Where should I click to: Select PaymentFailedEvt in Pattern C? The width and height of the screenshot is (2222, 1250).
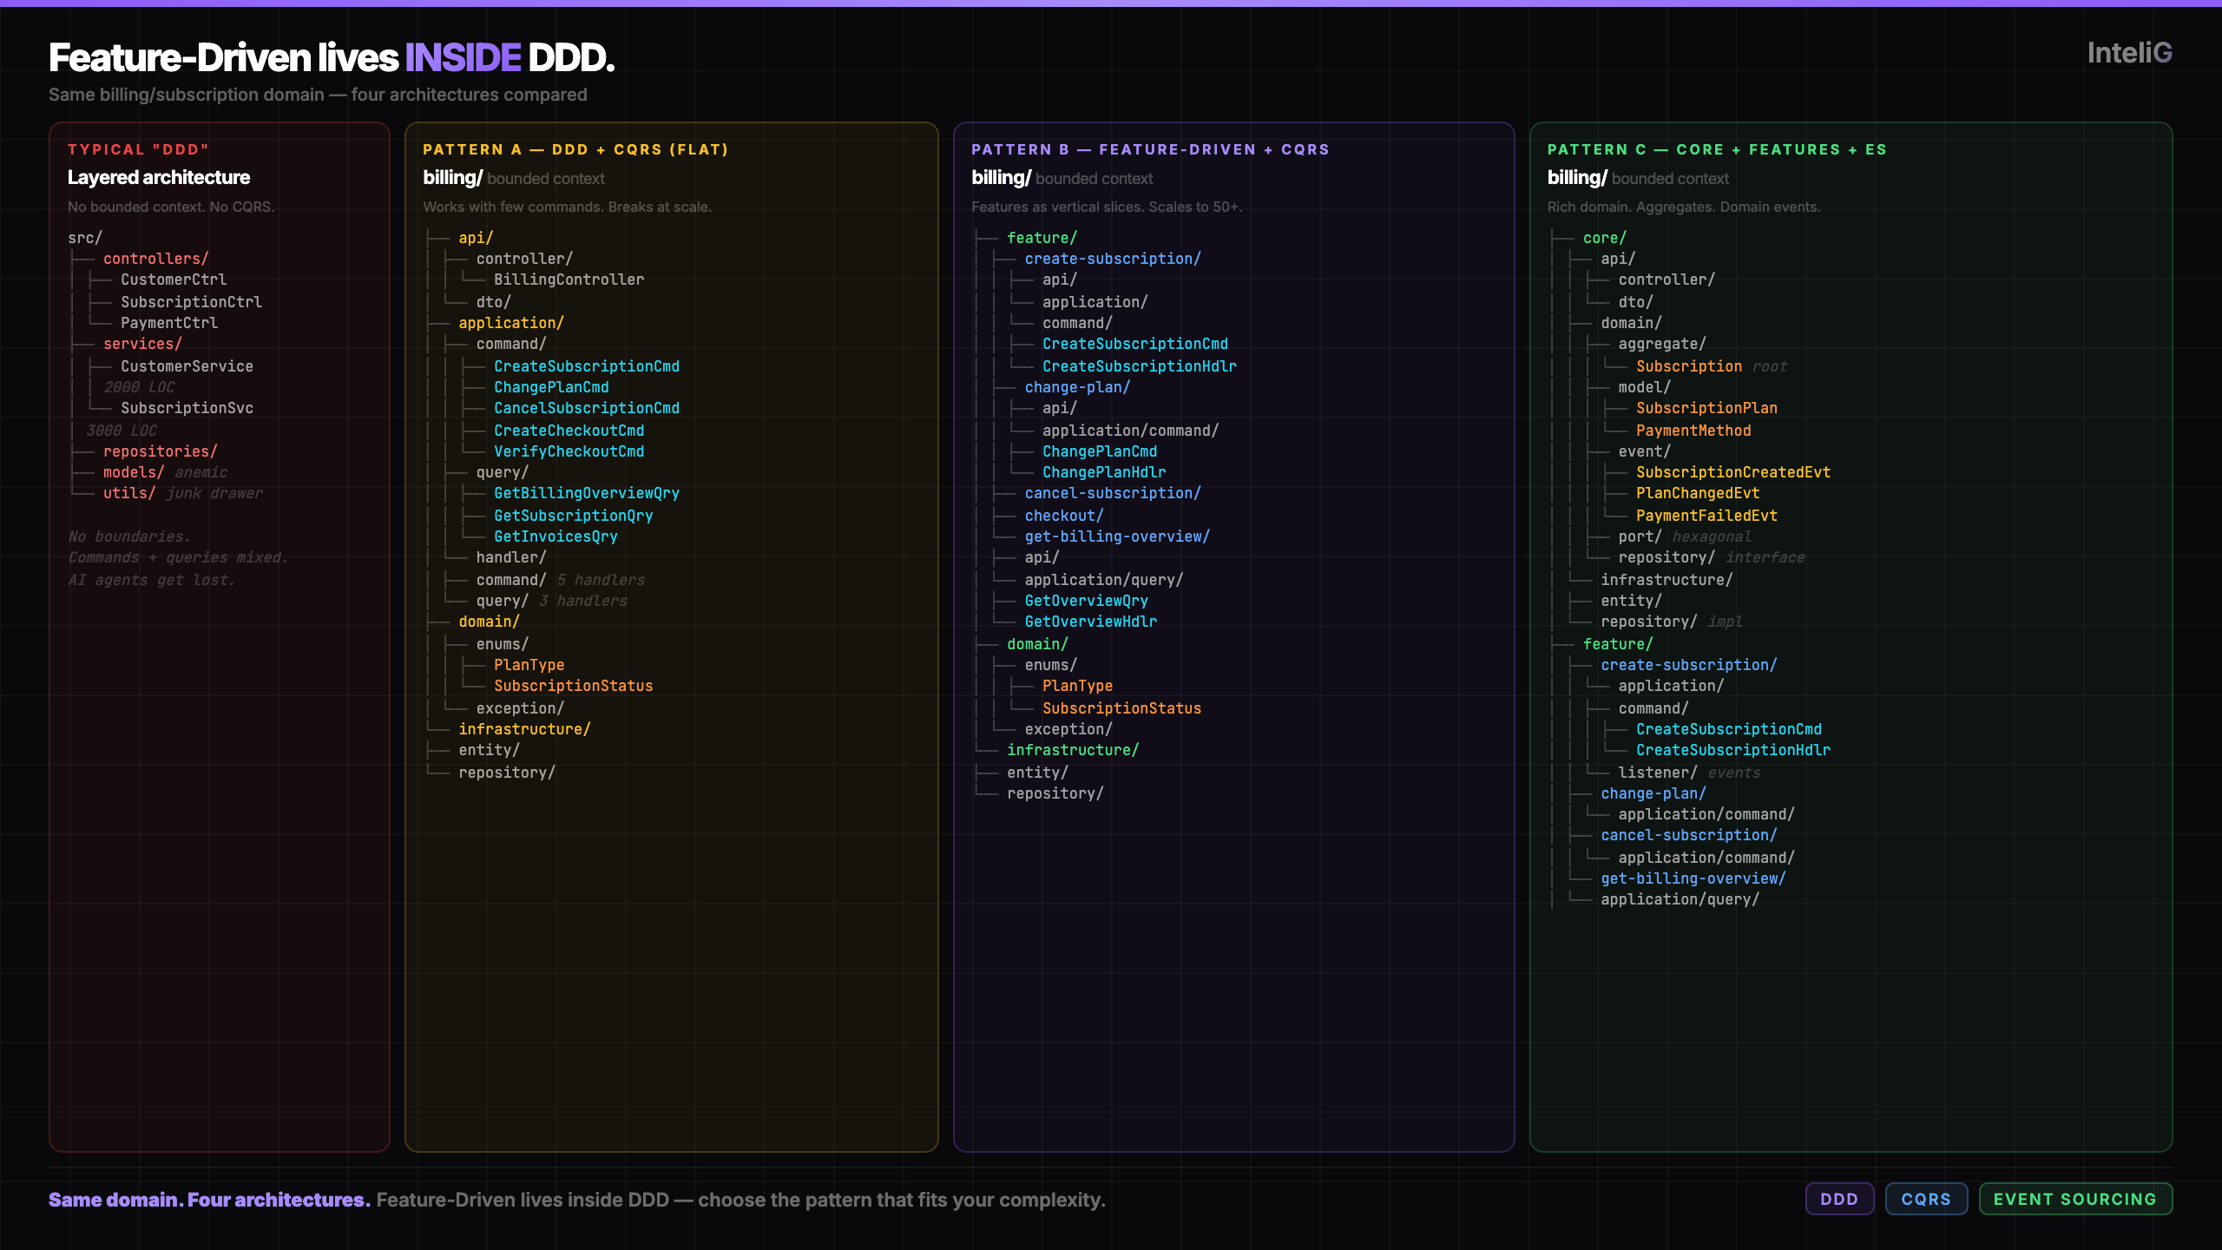(1706, 515)
